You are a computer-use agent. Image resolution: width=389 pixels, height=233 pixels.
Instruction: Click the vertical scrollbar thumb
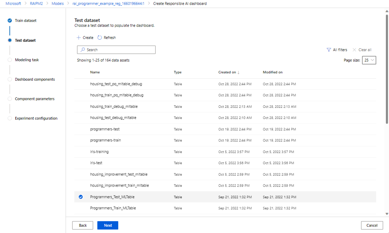387,68
